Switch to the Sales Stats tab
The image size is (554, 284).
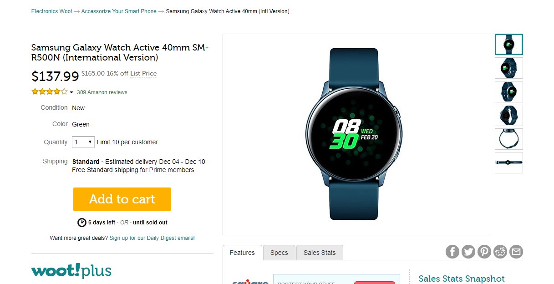[x=320, y=253]
